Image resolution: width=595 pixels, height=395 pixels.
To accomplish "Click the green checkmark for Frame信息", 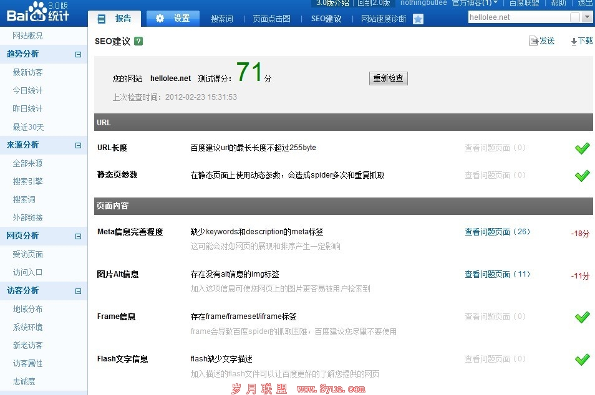I will click(x=582, y=317).
